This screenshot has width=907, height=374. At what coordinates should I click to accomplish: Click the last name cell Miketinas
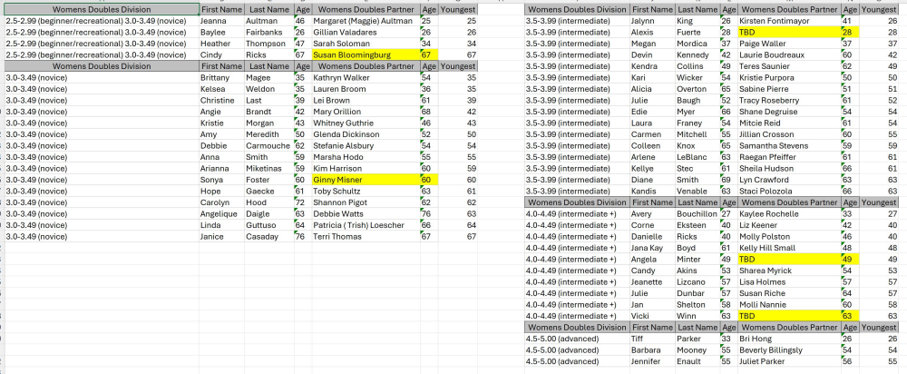point(268,168)
